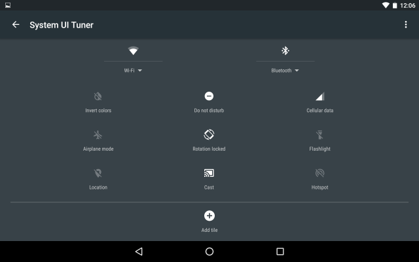Tap the Bluetooth tile icon
The height and width of the screenshot is (262, 419).
(x=285, y=50)
